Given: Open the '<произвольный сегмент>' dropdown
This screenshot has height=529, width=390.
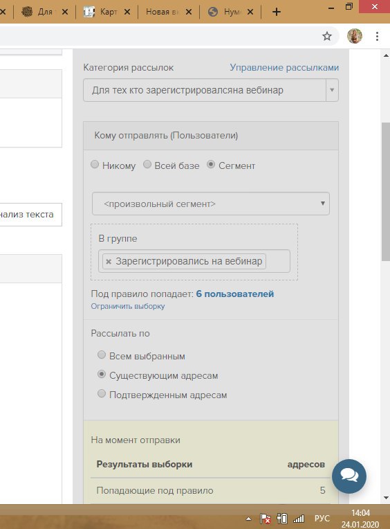Looking at the screenshot, I should (211, 204).
